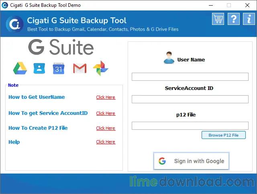The height and width of the screenshot is (194, 257).
Task: Open the info about icon
Action: (x=248, y=19)
